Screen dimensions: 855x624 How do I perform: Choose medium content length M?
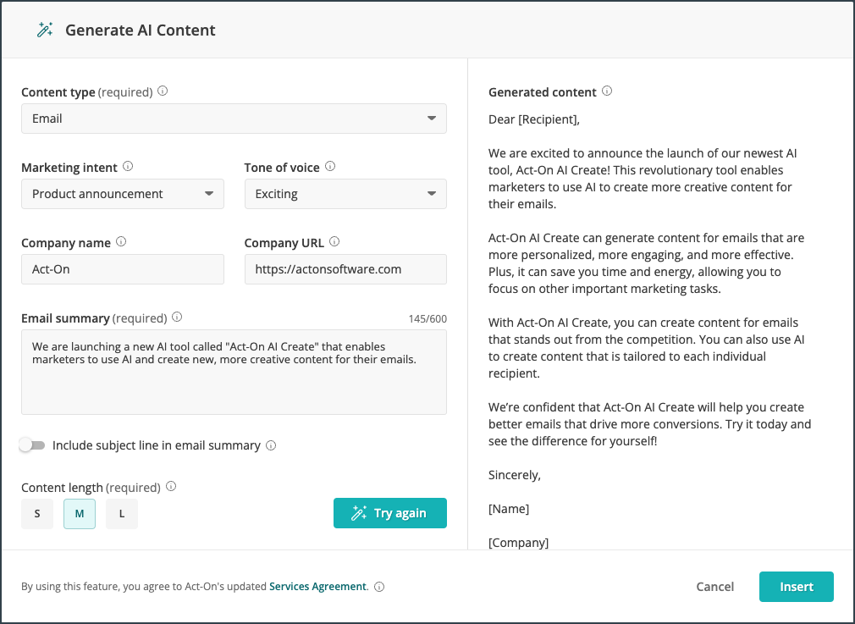(x=80, y=513)
